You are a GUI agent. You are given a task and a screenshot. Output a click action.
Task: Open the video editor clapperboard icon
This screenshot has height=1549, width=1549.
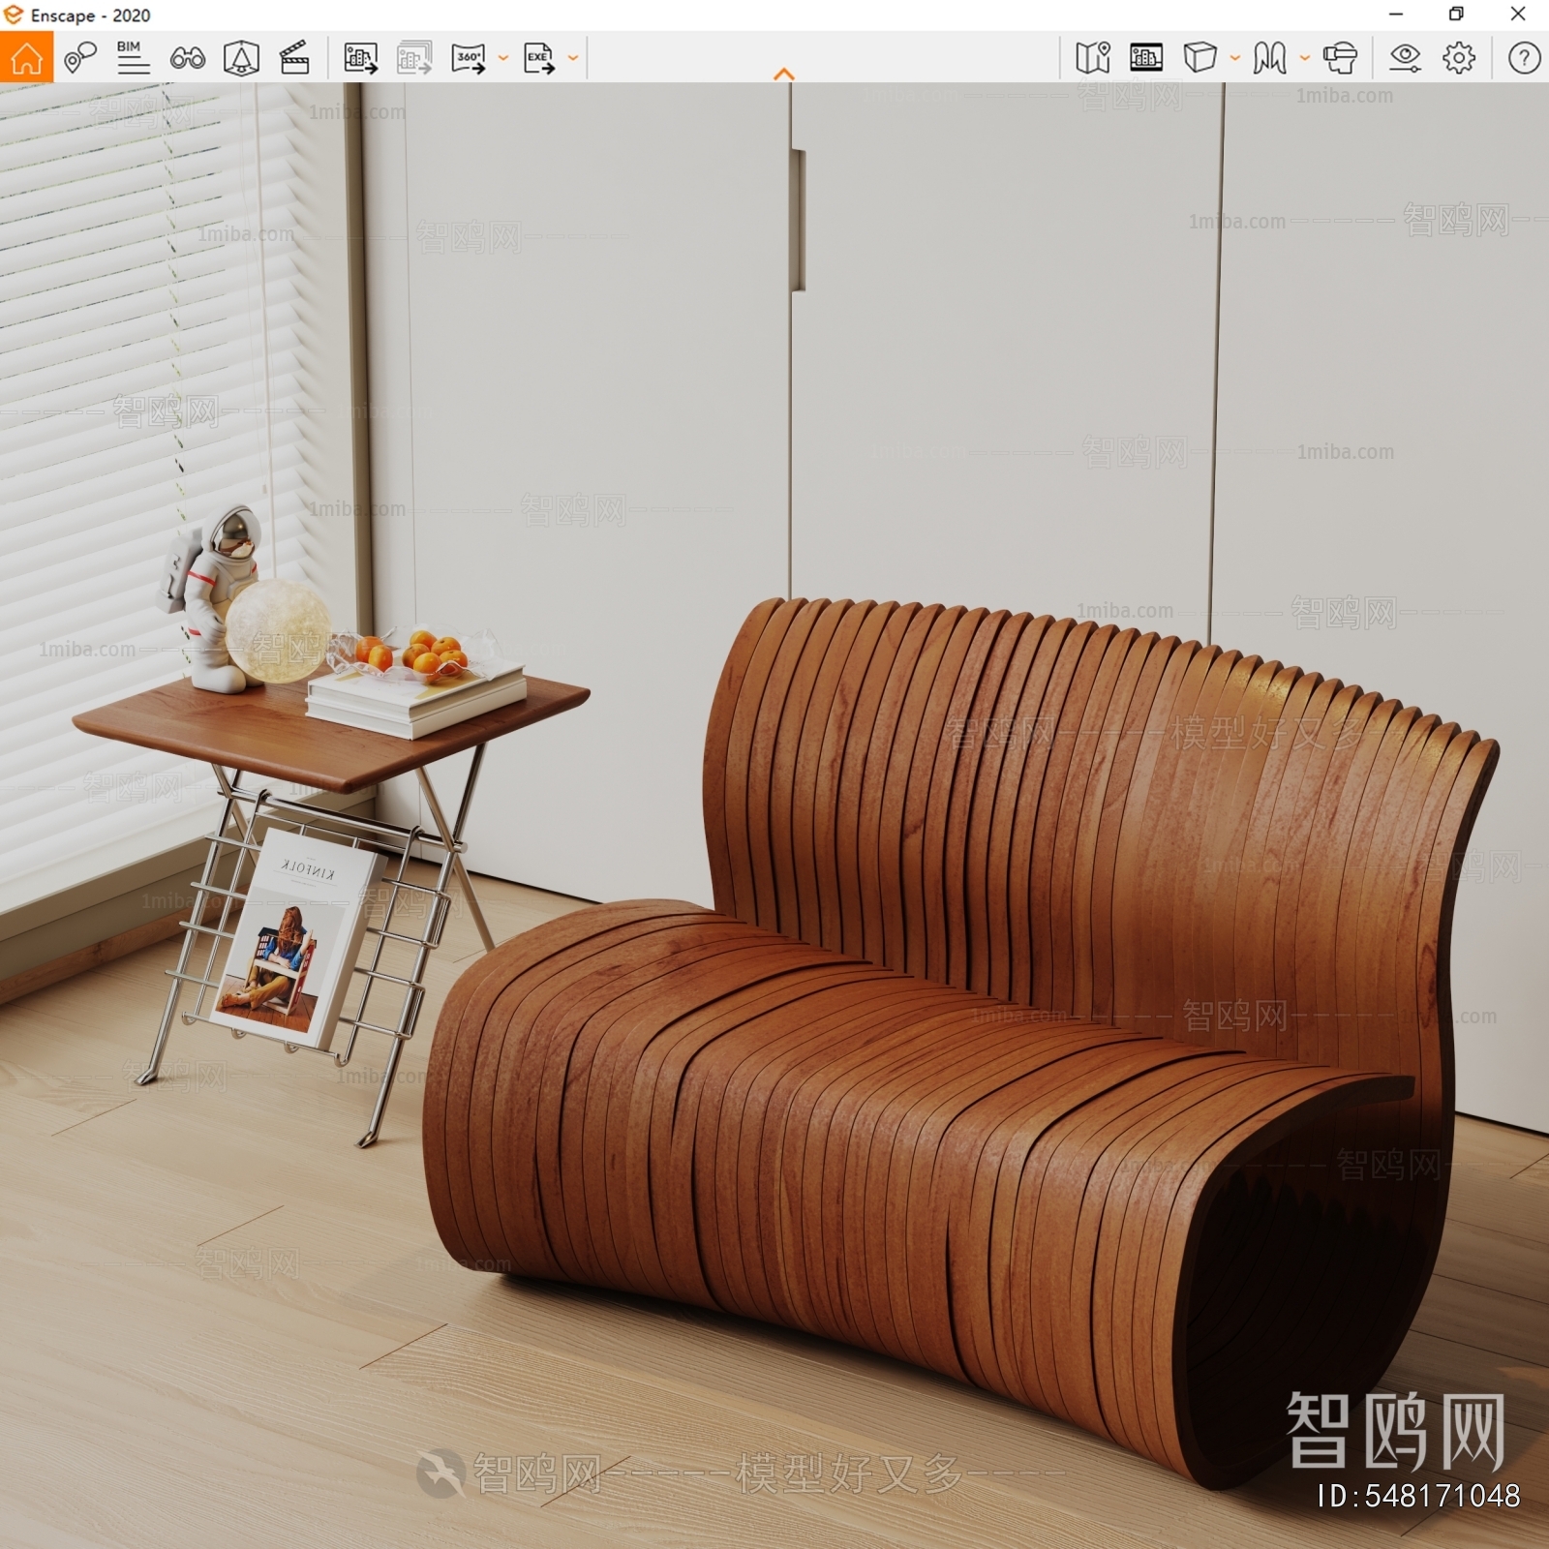point(294,58)
